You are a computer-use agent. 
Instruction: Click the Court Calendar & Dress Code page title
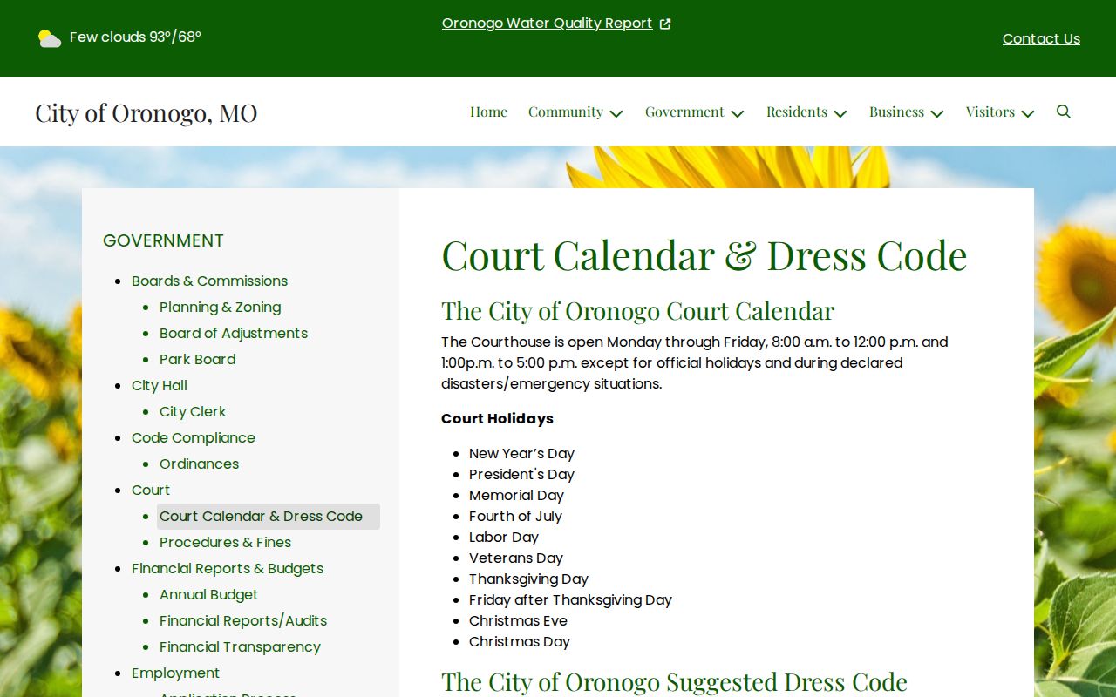(704, 255)
